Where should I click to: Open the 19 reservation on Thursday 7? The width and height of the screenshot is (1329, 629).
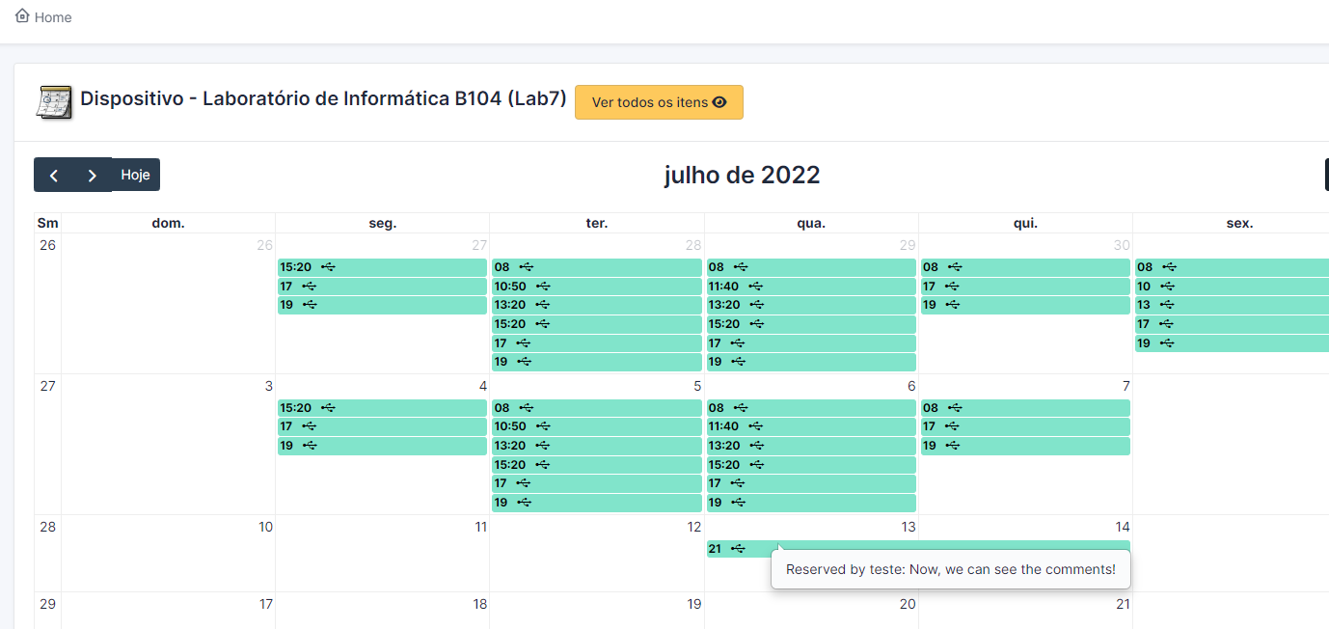[1025, 446]
